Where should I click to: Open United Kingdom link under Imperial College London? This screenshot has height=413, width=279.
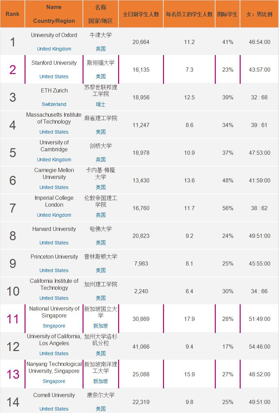coord(54,215)
